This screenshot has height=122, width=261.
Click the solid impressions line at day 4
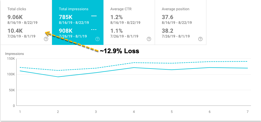click(x=134, y=67)
